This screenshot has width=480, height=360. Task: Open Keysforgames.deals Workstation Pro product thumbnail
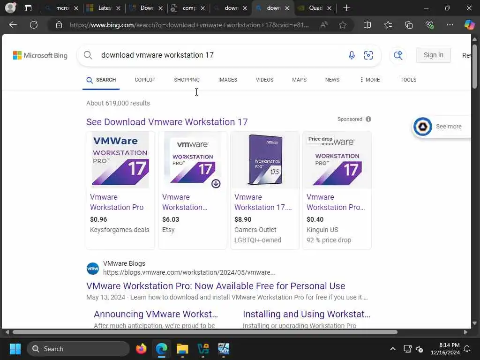point(120,160)
